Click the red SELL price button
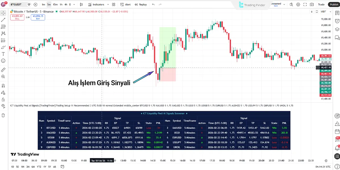Screen dimensions: 340x170 17,17
